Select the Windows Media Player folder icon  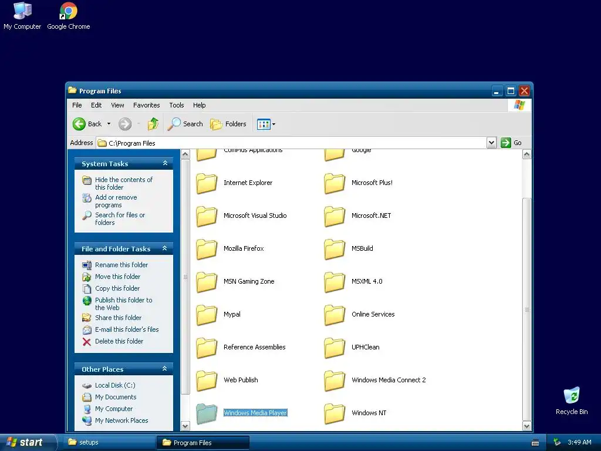tap(207, 413)
